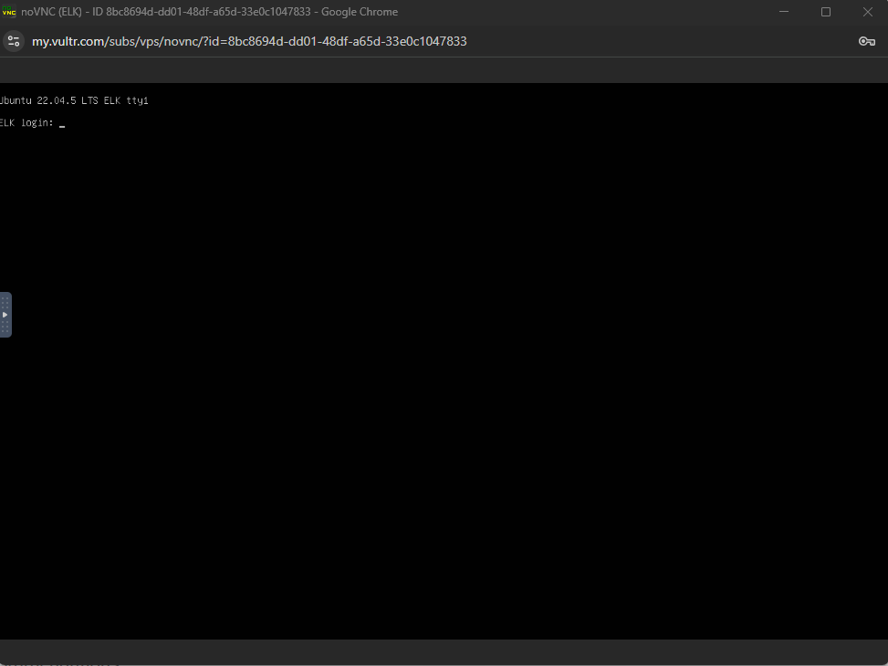Click the id parameter in the address bar
Image resolution: width=888 pixels, height=666 pixels.
point(347,41)
